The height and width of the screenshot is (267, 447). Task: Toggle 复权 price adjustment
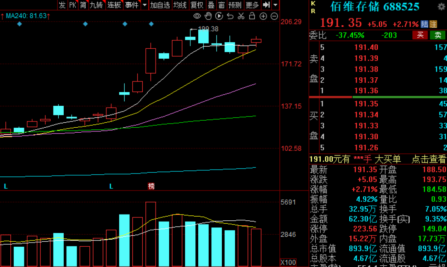[197, 5]
